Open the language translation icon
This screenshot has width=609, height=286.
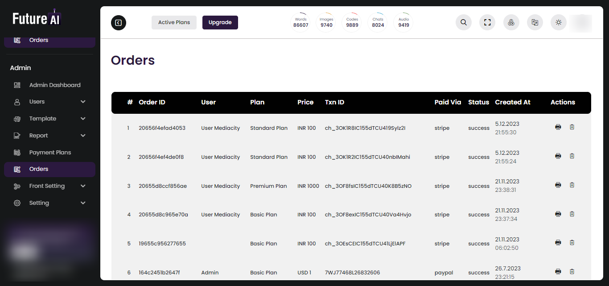535,22
